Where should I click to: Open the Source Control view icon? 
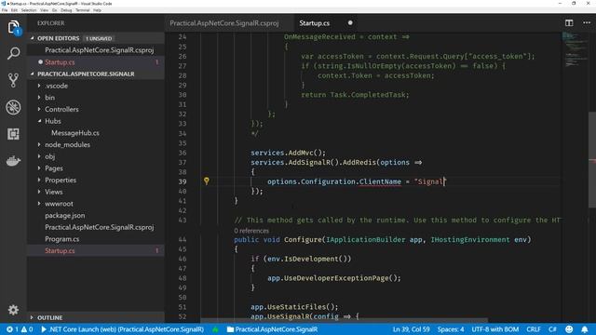point(13,80)
